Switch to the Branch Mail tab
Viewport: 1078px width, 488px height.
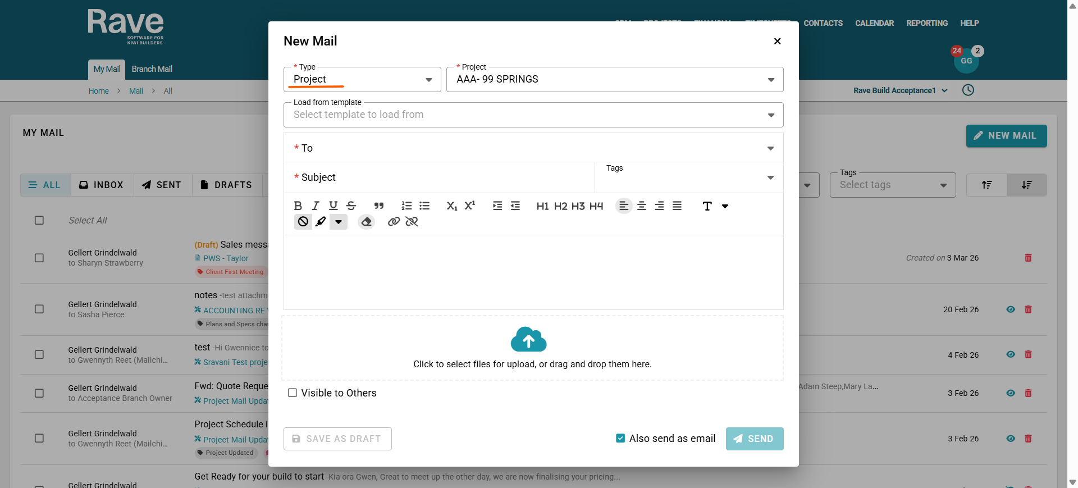[x=152, y=69]
